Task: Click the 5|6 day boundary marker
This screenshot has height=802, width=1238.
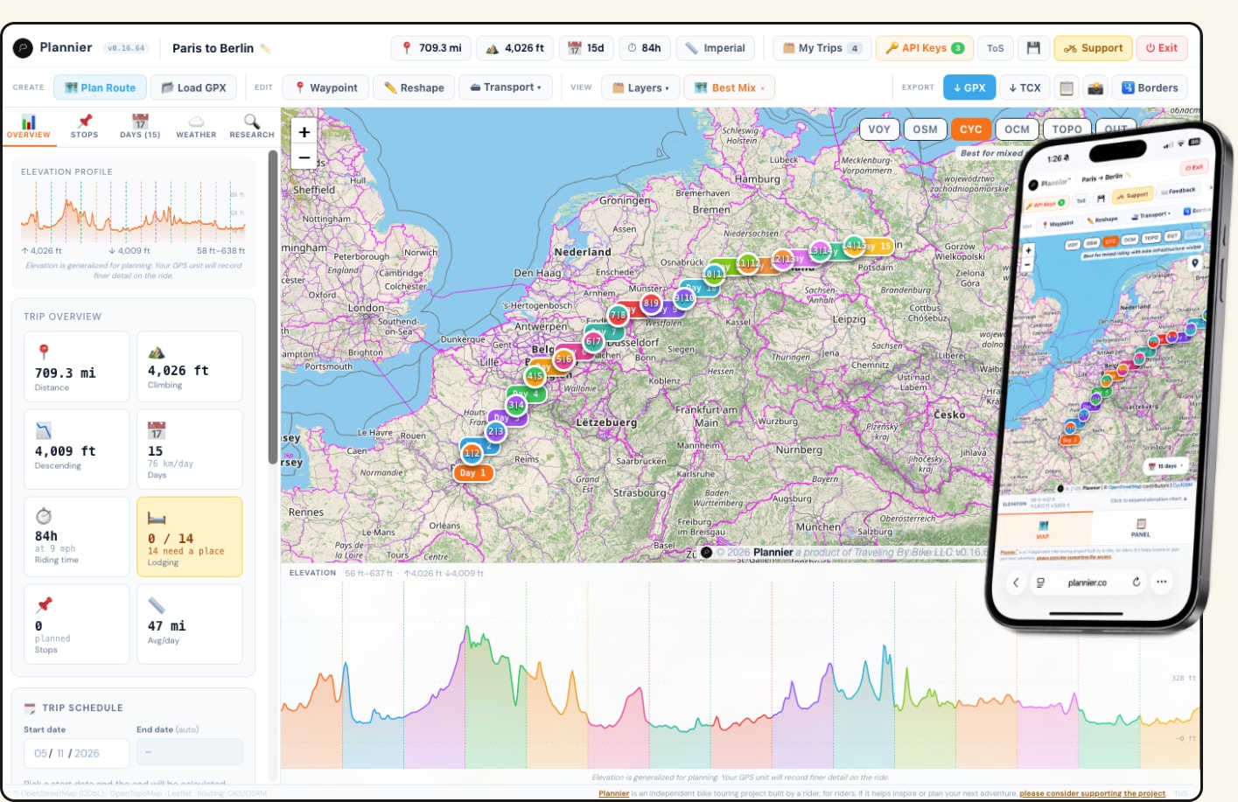Action: pyautogui.click(x=563, y=359)
